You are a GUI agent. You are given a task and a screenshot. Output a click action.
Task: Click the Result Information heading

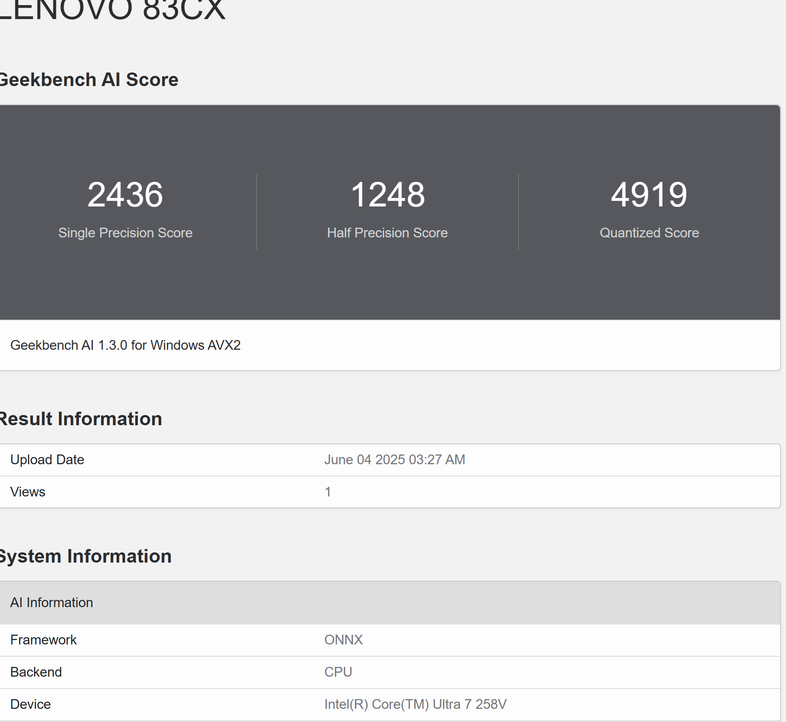coord(81,419)
